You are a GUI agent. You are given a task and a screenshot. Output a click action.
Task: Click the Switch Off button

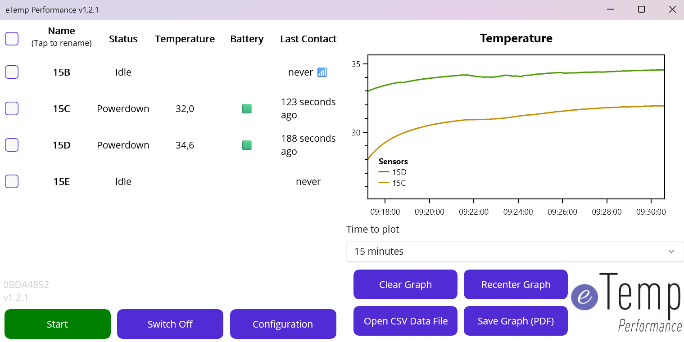pyautogui.click(x=170, y=324)
